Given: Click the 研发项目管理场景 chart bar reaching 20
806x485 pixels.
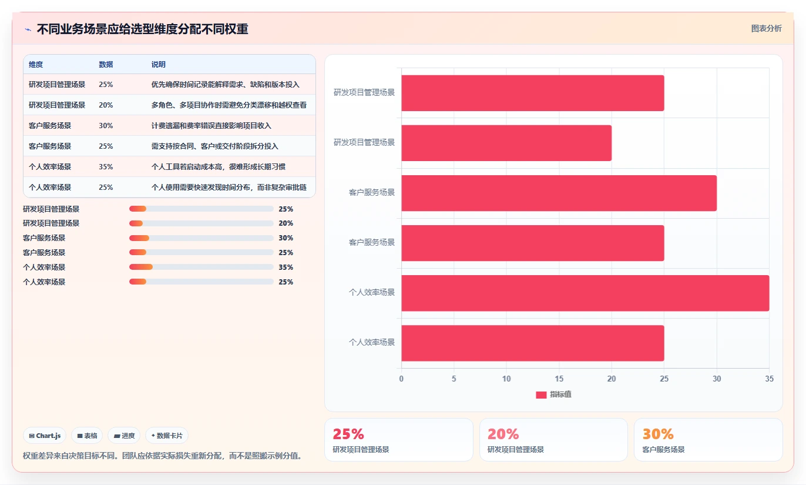Looking at the screenshot, I should pyautogui.click(x=506, y=143).
